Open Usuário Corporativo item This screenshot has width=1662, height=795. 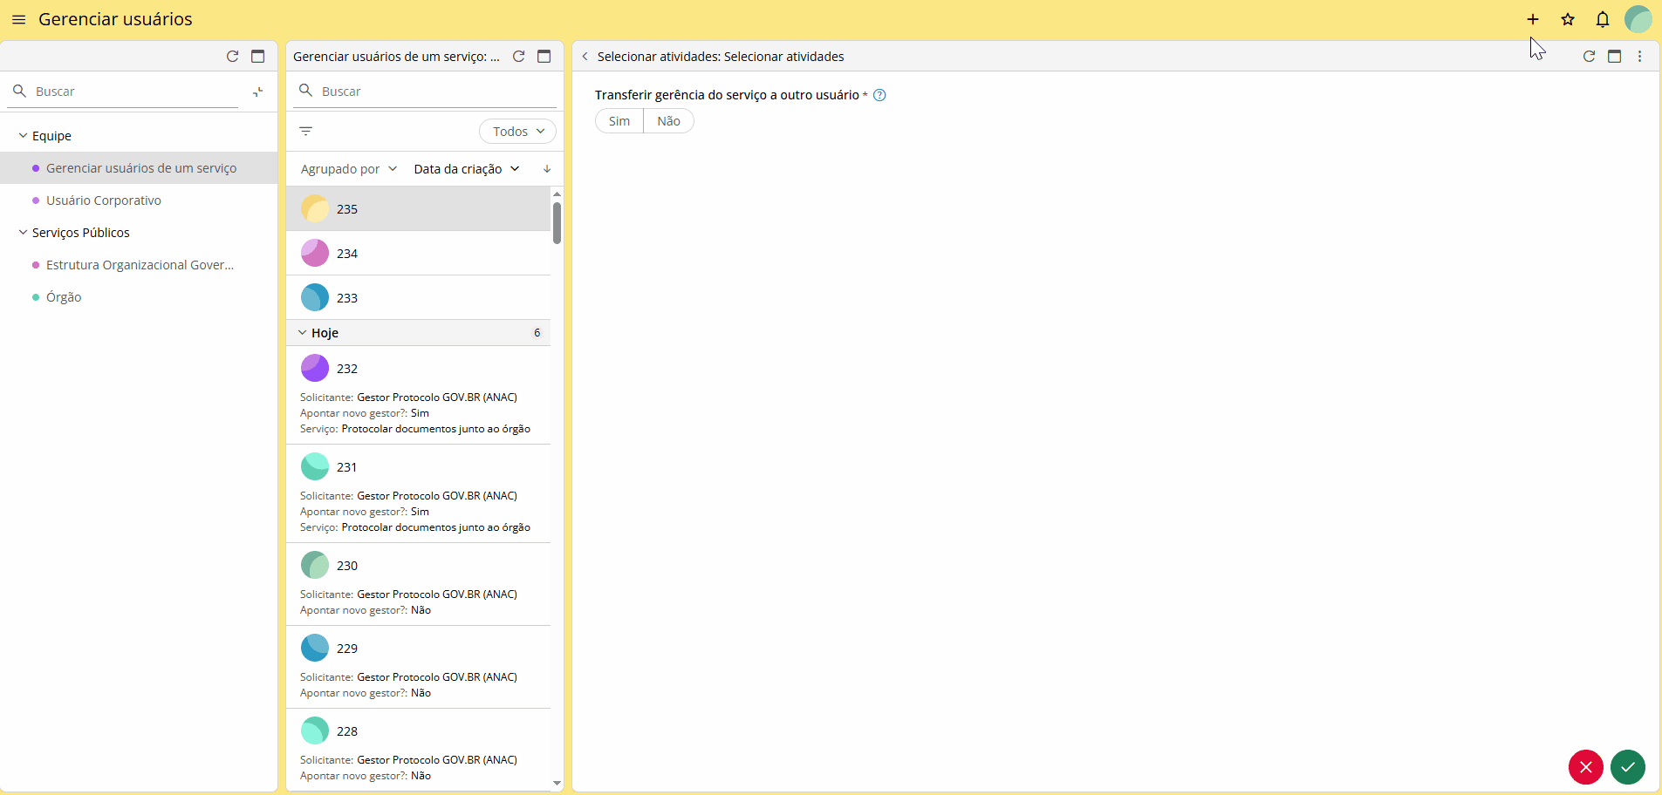140,200
